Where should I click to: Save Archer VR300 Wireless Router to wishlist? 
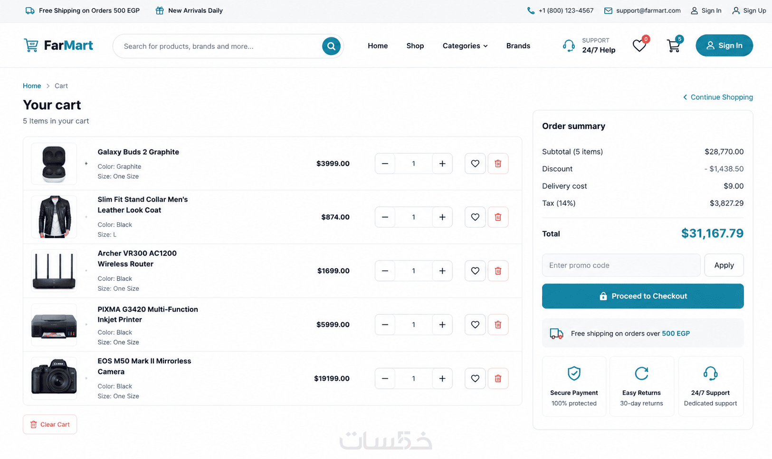pos(475,271)
